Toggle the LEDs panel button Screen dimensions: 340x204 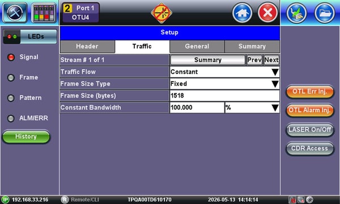pyautogui.click(x=30, y=36)
